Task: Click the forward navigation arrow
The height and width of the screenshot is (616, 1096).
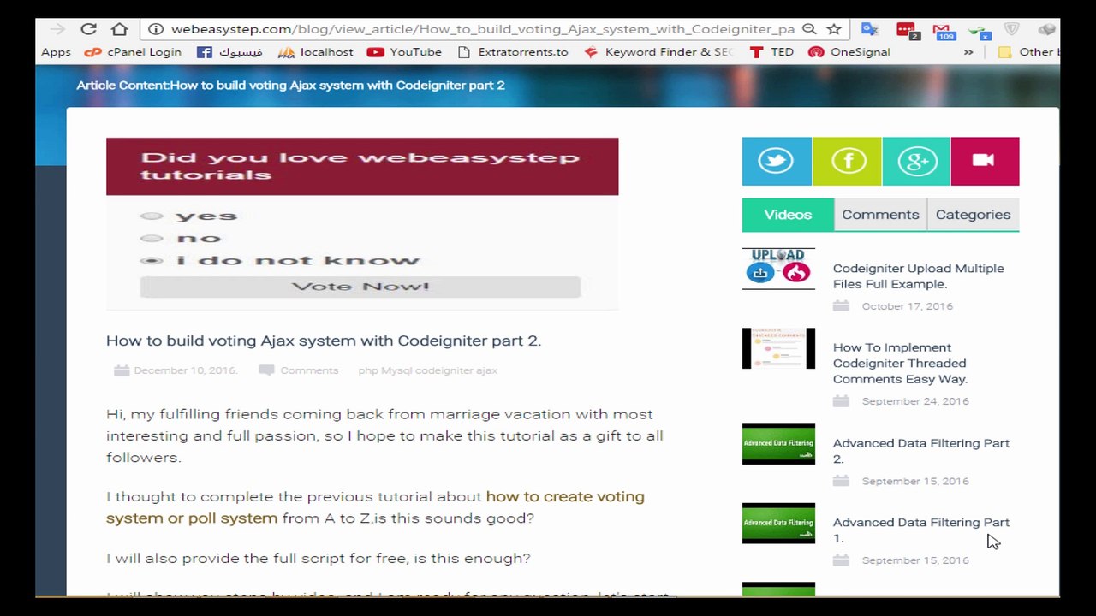Action: (x=57, y=29)
